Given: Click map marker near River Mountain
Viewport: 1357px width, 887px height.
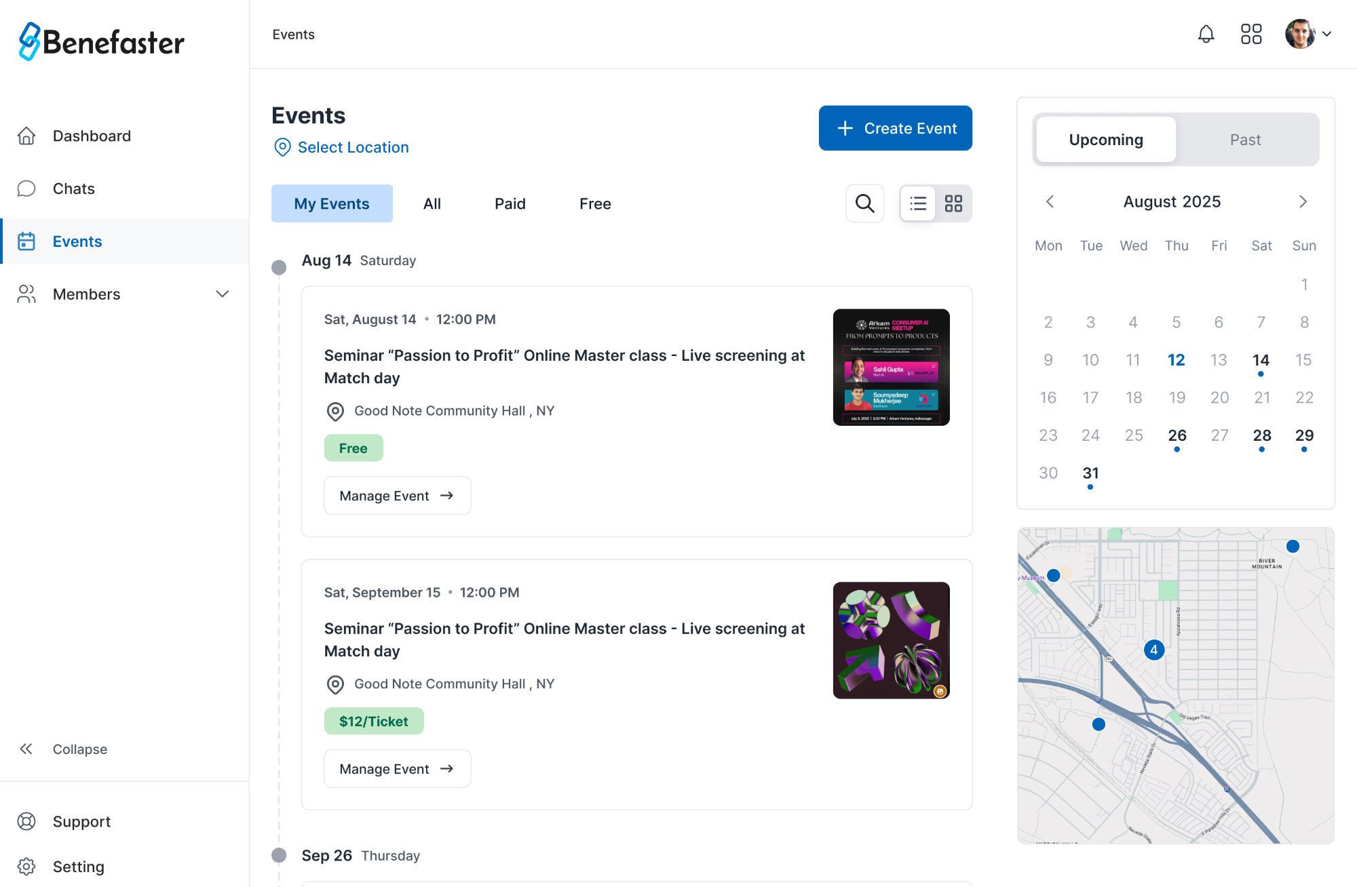Looking at the screenshot, I should pyautogui.click(x=1293, y=546).
